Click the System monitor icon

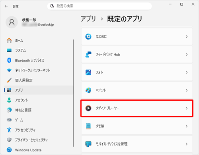click(9, 50)
